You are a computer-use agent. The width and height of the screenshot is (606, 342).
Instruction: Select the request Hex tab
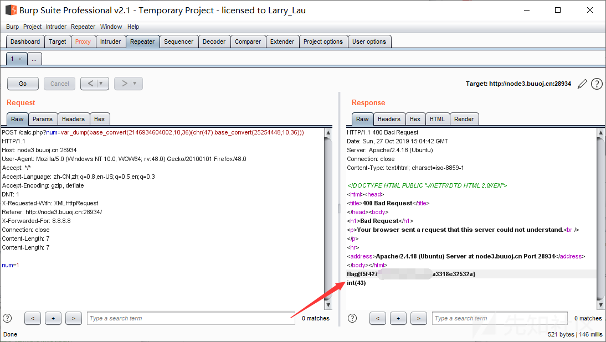point(100,120)
